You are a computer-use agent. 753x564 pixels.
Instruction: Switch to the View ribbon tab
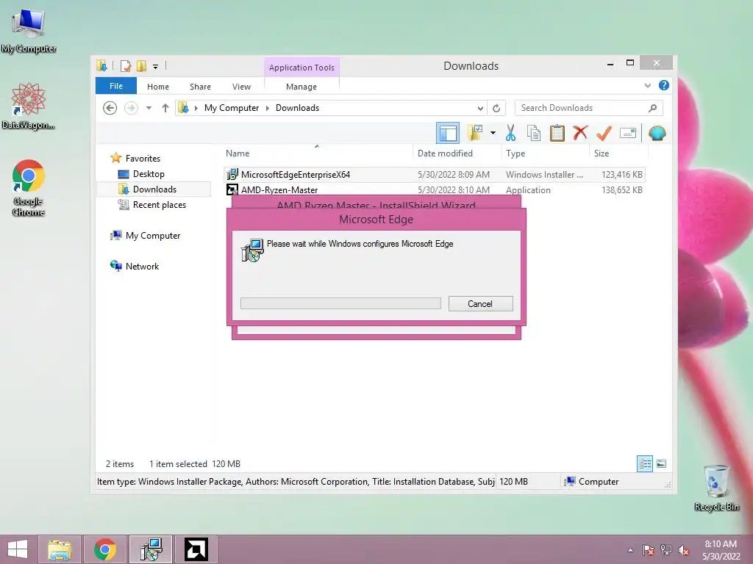[x=241, y=87]
